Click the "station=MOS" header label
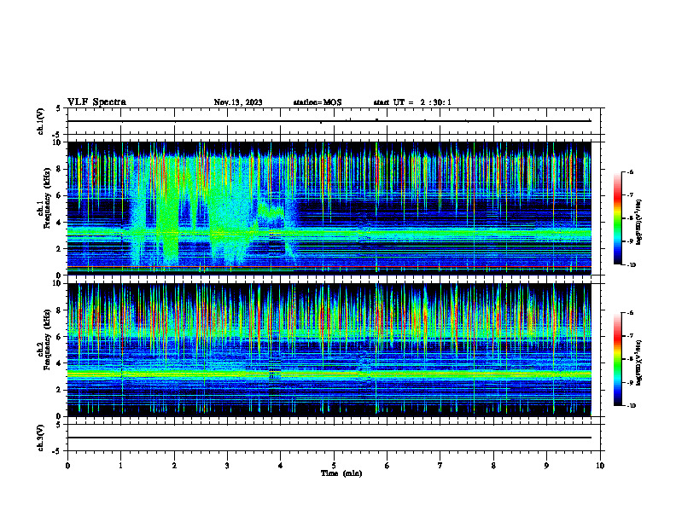 tap(318, 102)
